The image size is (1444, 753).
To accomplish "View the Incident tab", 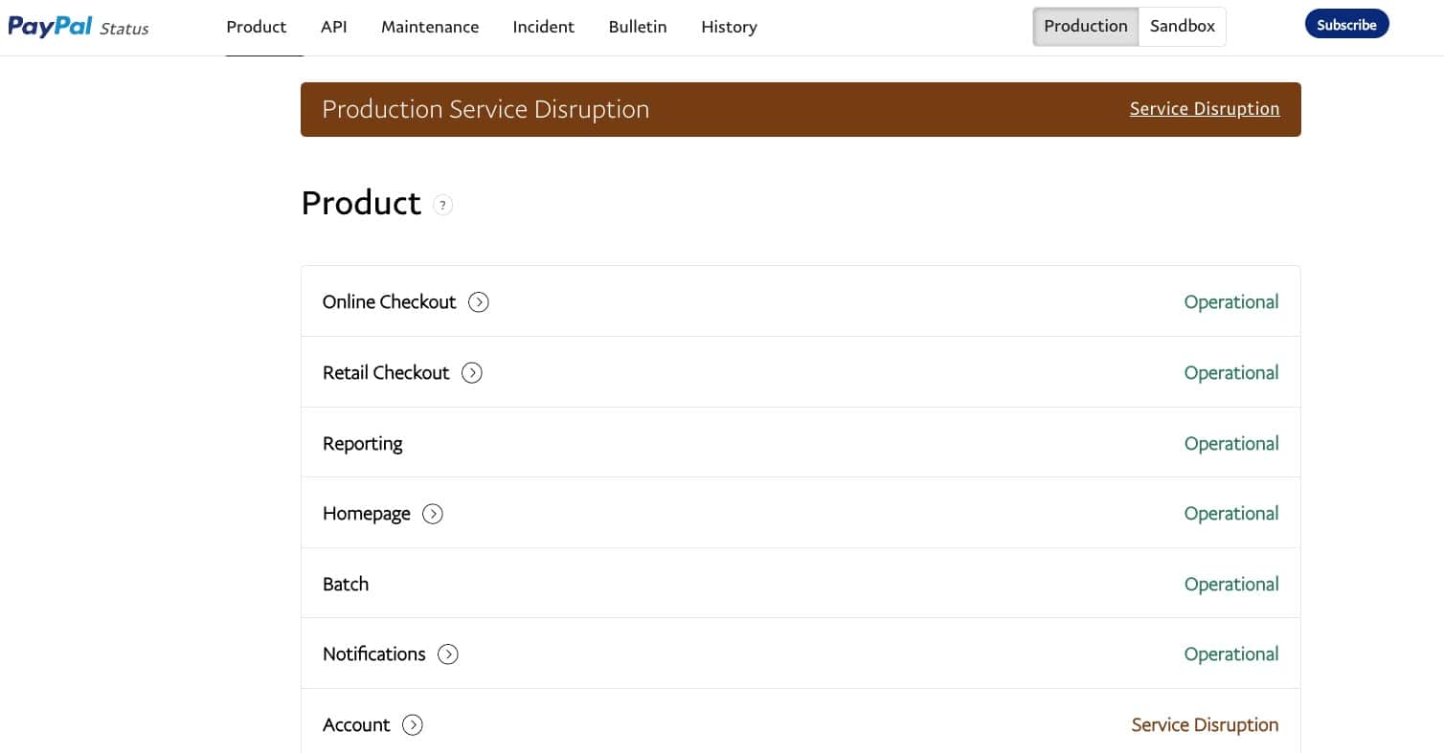I will click(x=544, y=27).
